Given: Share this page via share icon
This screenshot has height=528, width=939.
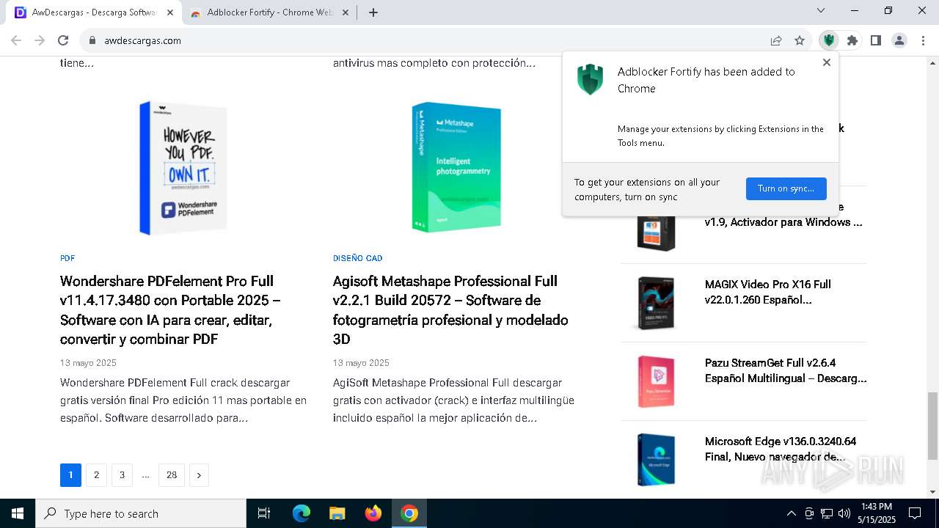Looking at the screenshot, I should pyautogui.click(x=776, y=40).
